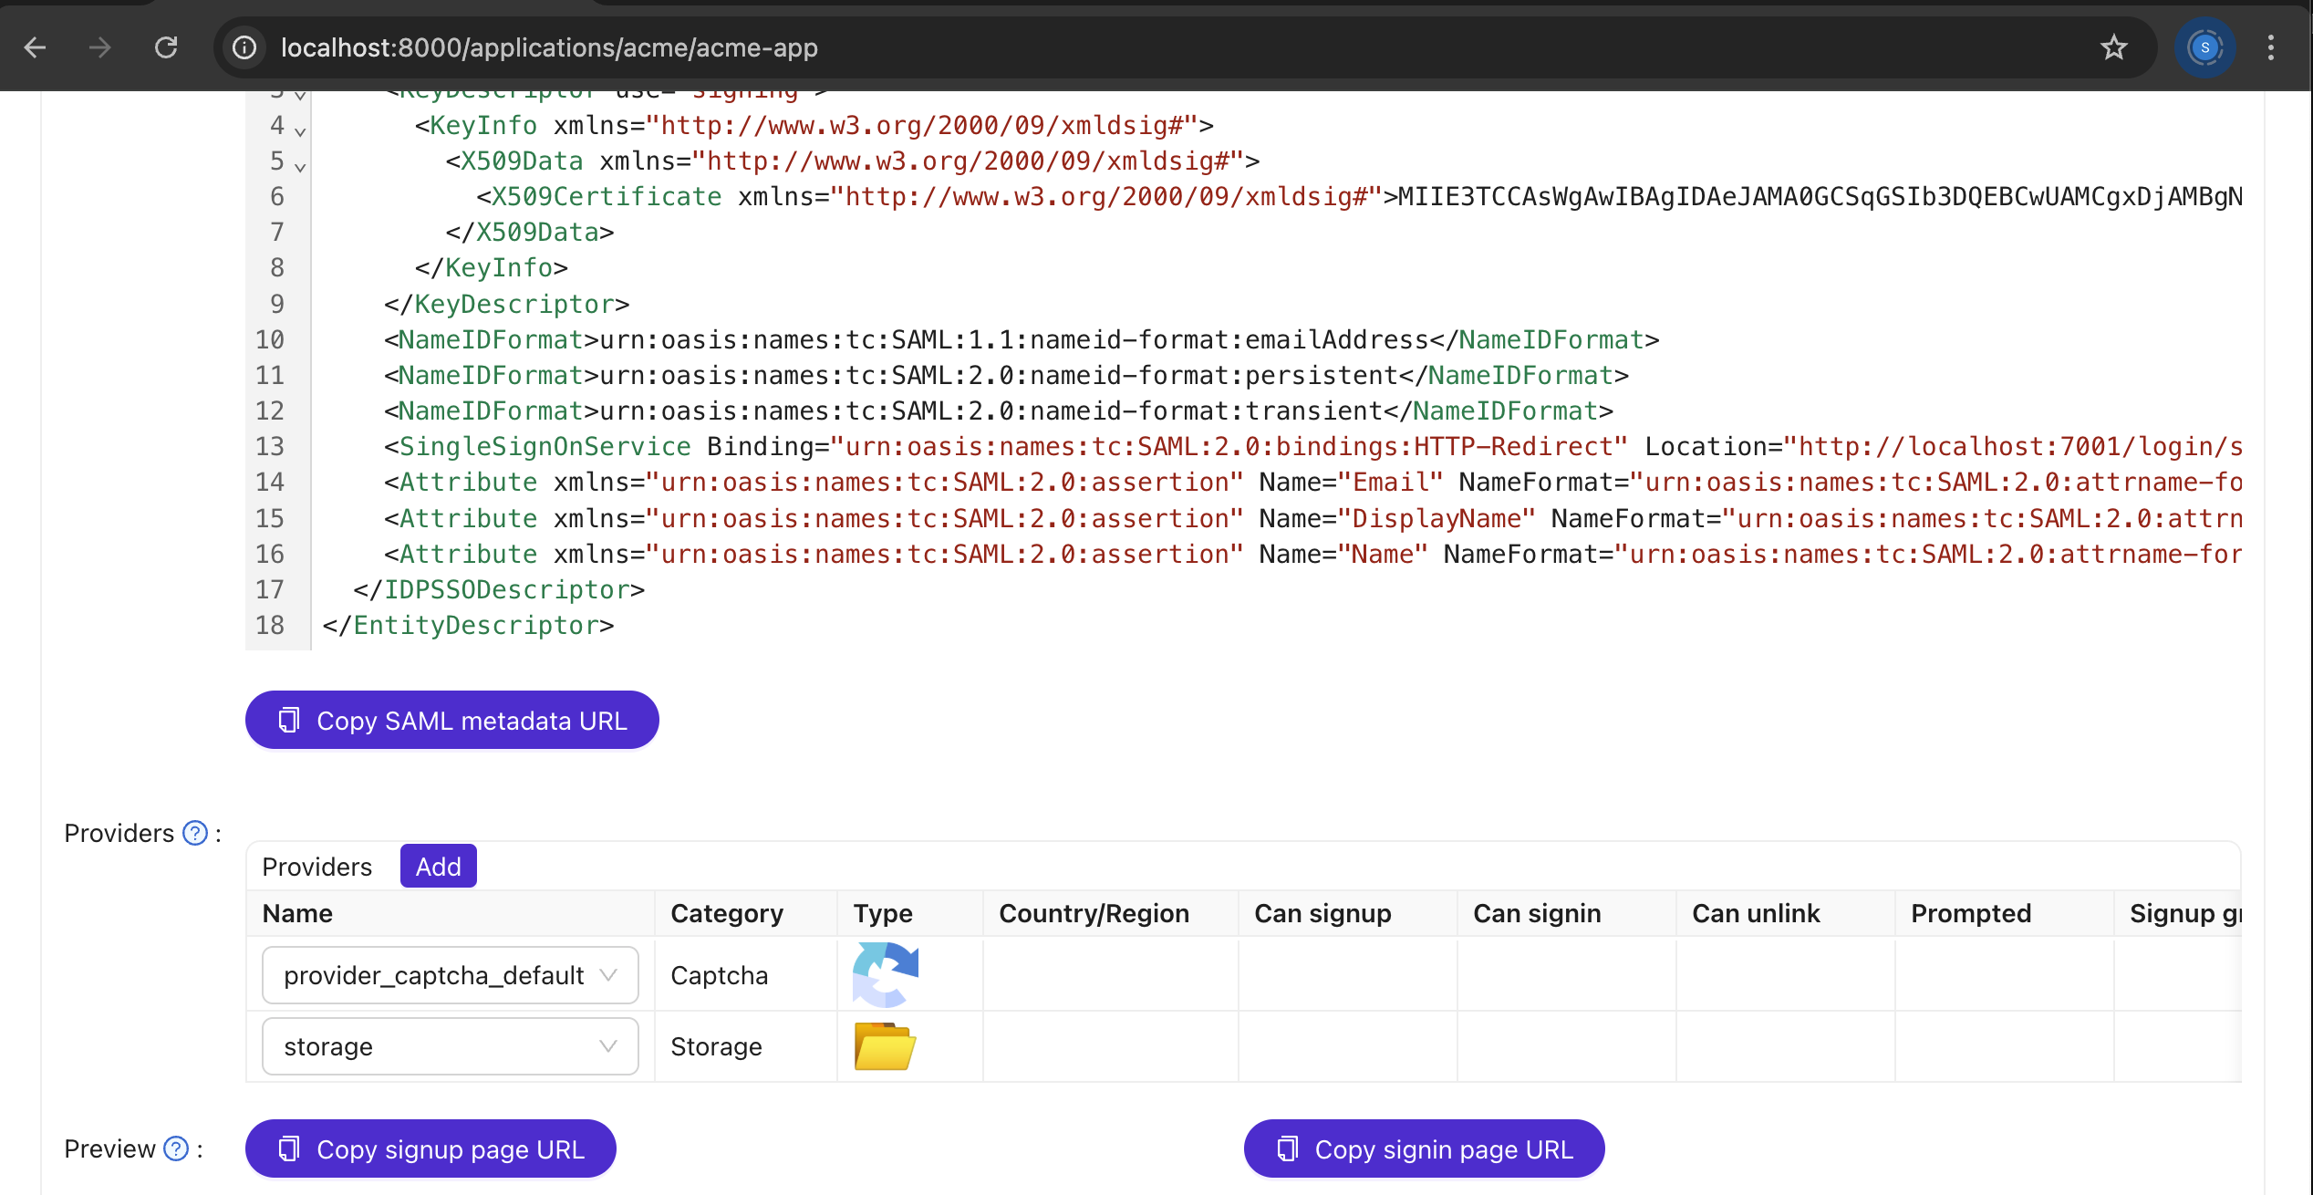Click the browser forward arrow
The height and width of the screenshot is (1195, 2313).
click(x=100, y=47)
